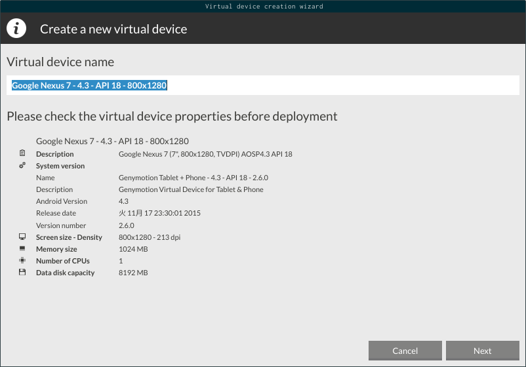Image resolution: width=526 pixels, height=367 pixels.
Task: Click the System version gears icon
Action: (x=22, y=165)
